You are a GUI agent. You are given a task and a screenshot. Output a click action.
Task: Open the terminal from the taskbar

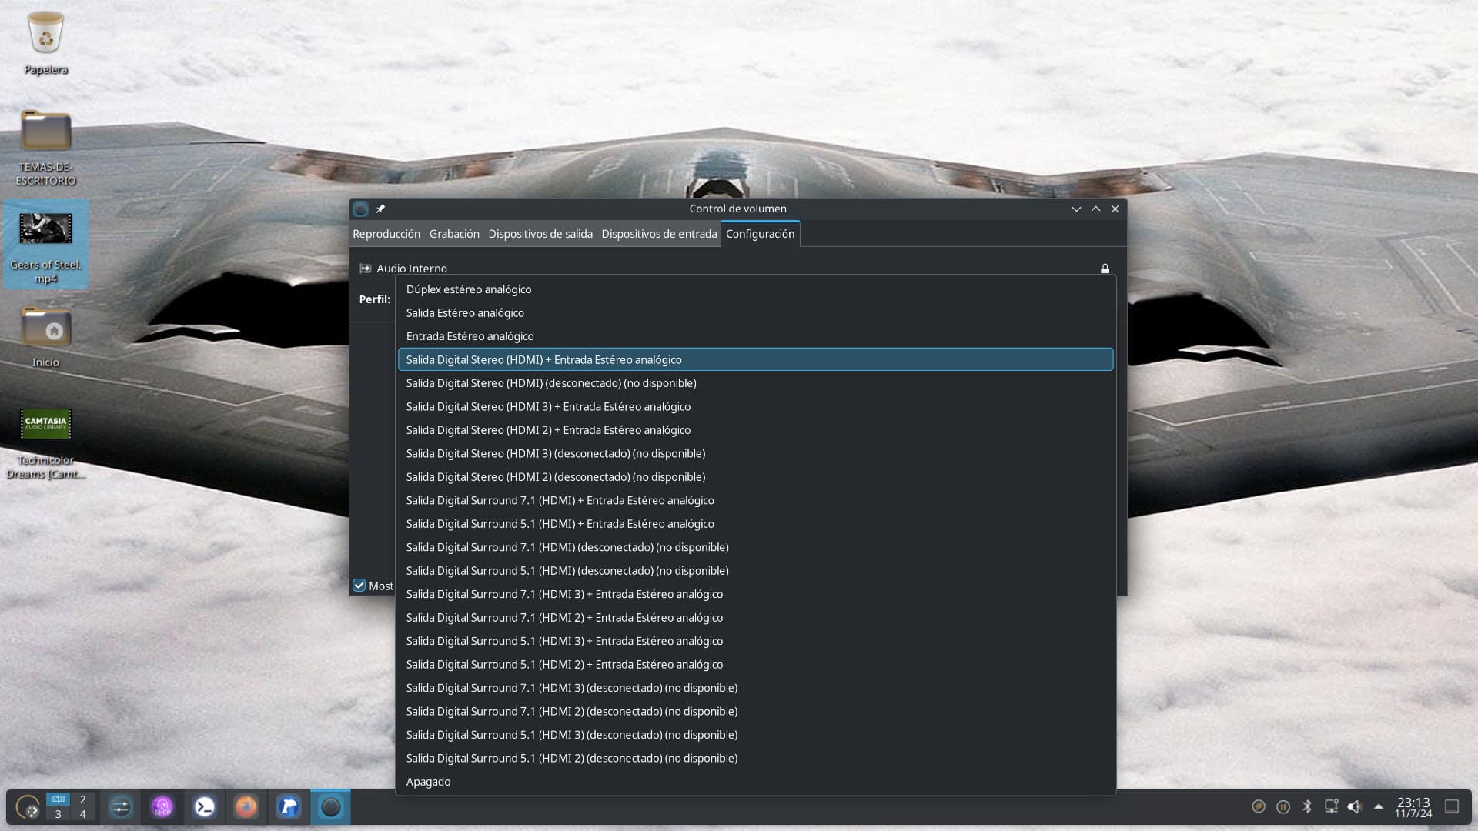pos(205,806)
